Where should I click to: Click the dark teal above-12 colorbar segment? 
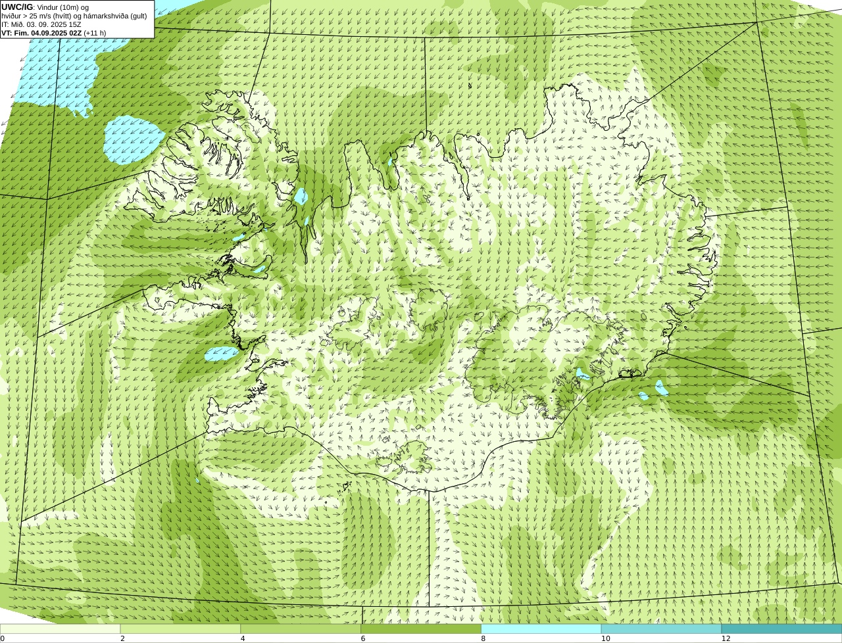click(781, 629)
